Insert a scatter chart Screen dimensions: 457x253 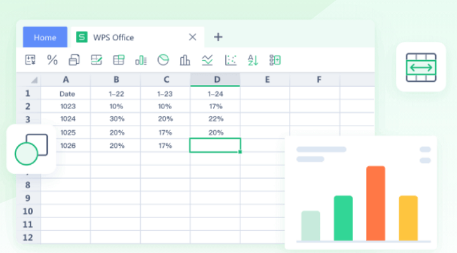[230, 60]
